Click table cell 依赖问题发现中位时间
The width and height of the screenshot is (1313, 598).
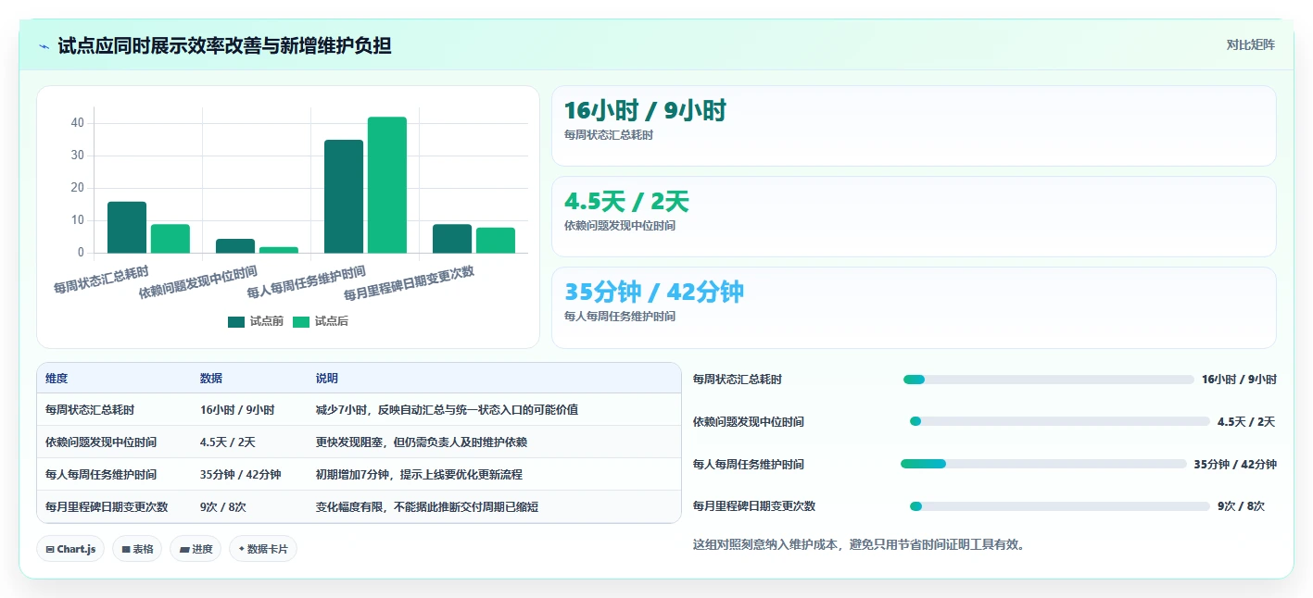point(101,442)
